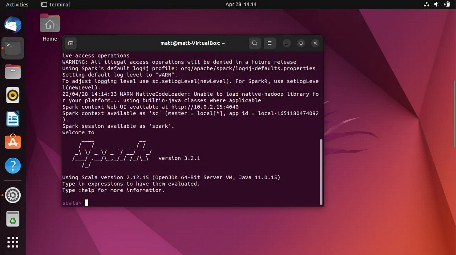Show the applications grid
456x255 pixels.
point(13,242)
